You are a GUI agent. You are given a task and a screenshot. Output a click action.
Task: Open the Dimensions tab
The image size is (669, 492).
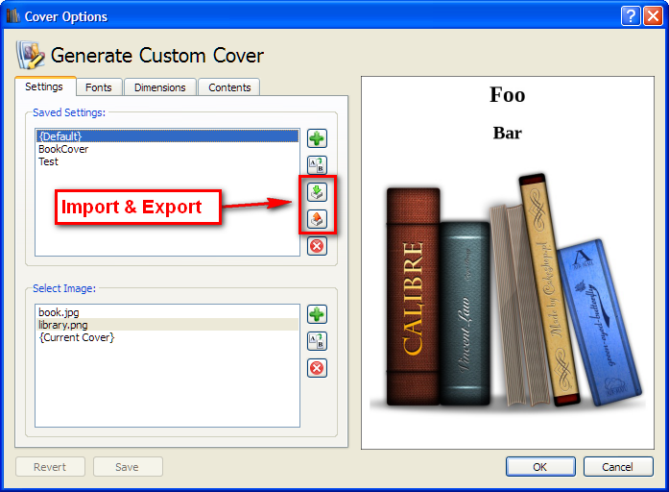160,87
